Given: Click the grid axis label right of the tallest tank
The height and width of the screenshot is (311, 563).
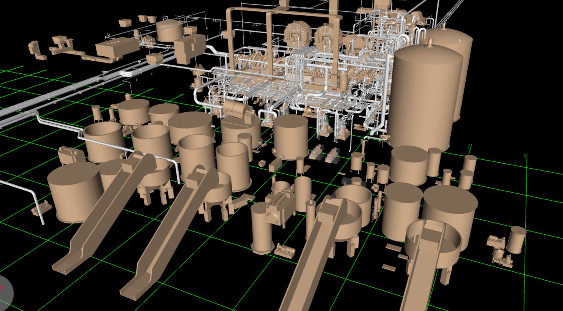Looking at the screenshot, I should 469,146.
